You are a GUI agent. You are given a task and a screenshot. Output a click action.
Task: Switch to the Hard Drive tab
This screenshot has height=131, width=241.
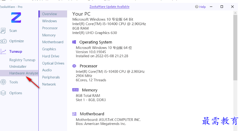51,56
